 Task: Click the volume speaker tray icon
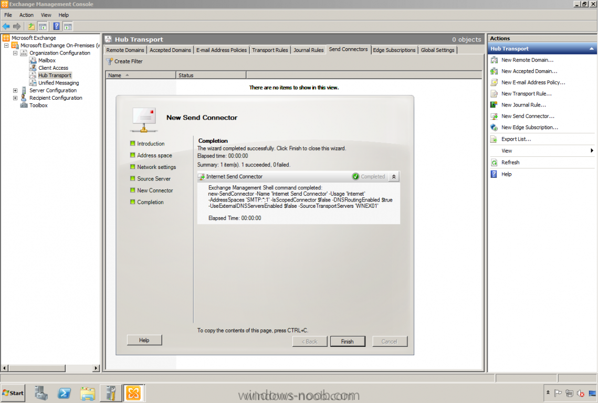[x=581, y=393]
